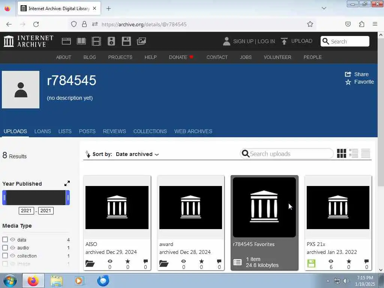Toggle sort direction arrows icon
Image resolution: width=384 pixels, height=288 pixels.
87,154
